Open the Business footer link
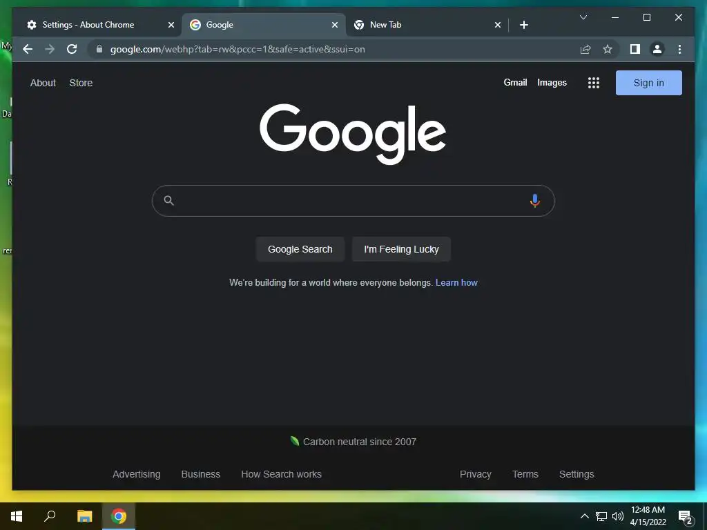707x530 pixels. click(201, 474)
